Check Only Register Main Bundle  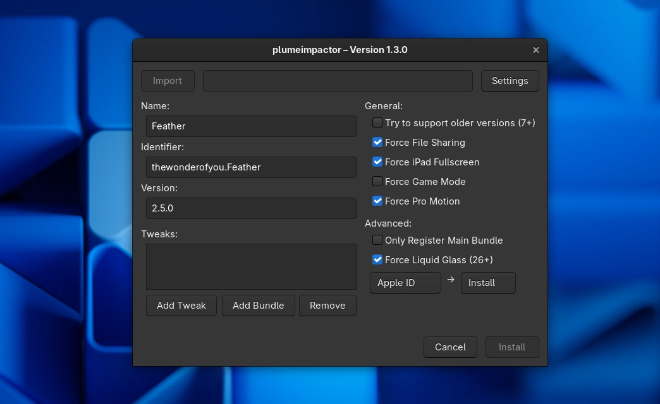point(377,241)
